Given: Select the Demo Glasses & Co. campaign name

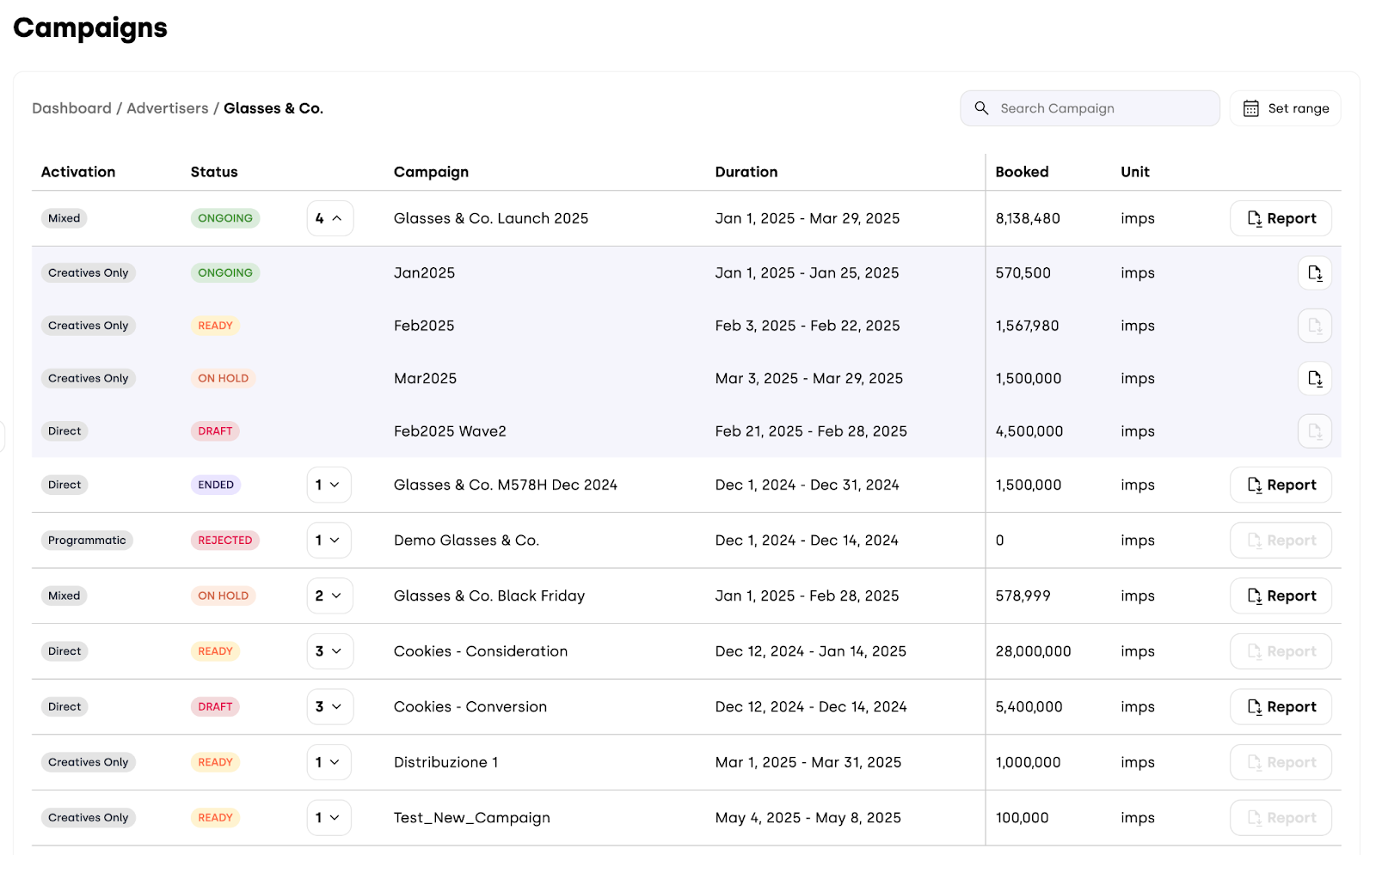Looking at the screenshot, I should click(x=466, y=540).
